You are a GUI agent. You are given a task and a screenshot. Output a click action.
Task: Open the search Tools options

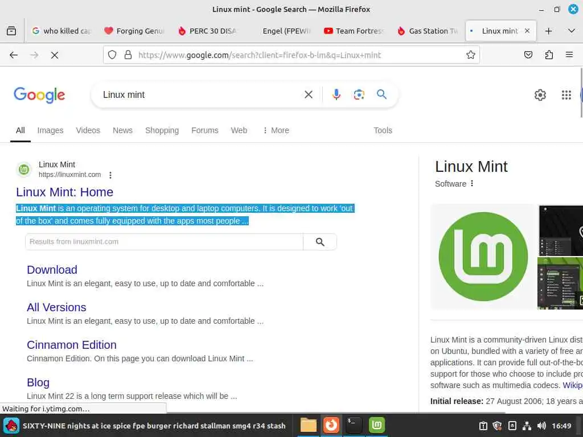[383, 130]
